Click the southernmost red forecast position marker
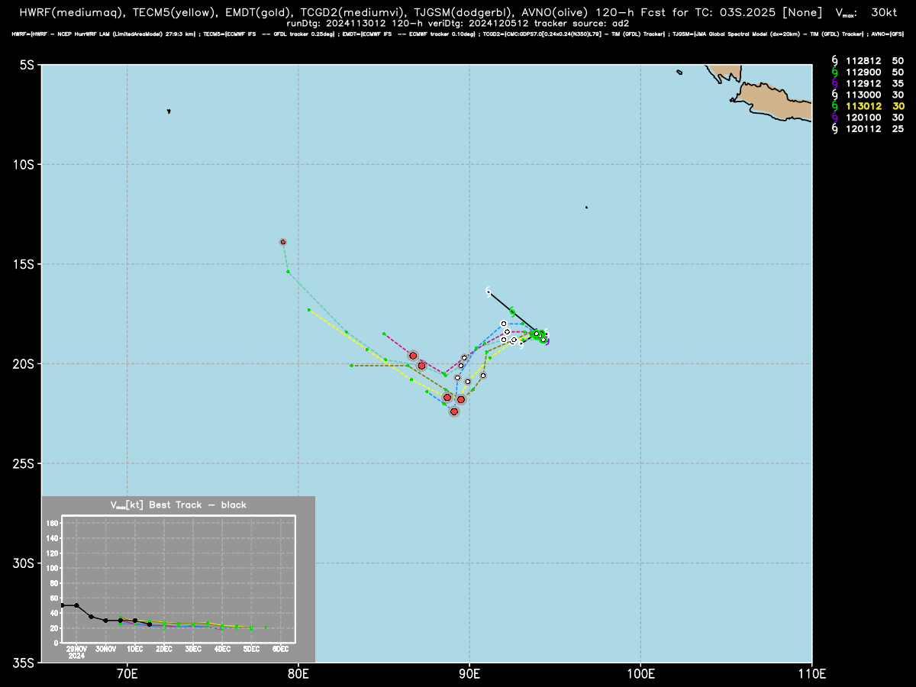916x687 pixels. 454,411
